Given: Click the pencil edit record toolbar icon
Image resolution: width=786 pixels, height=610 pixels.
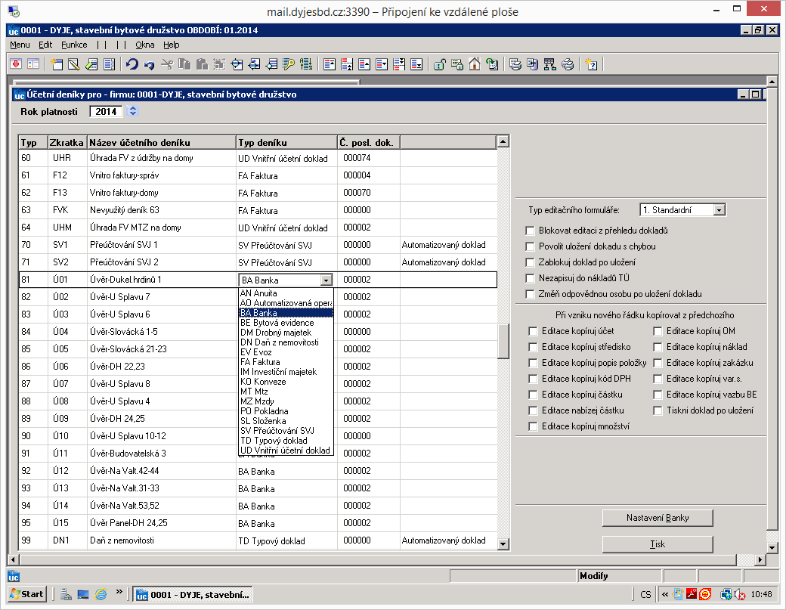Looking at the screenshot, I should [74, 64].
